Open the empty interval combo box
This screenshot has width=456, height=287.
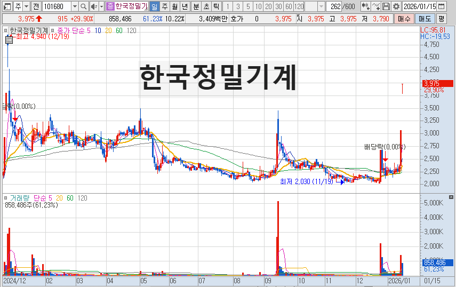tap(315, 6)
